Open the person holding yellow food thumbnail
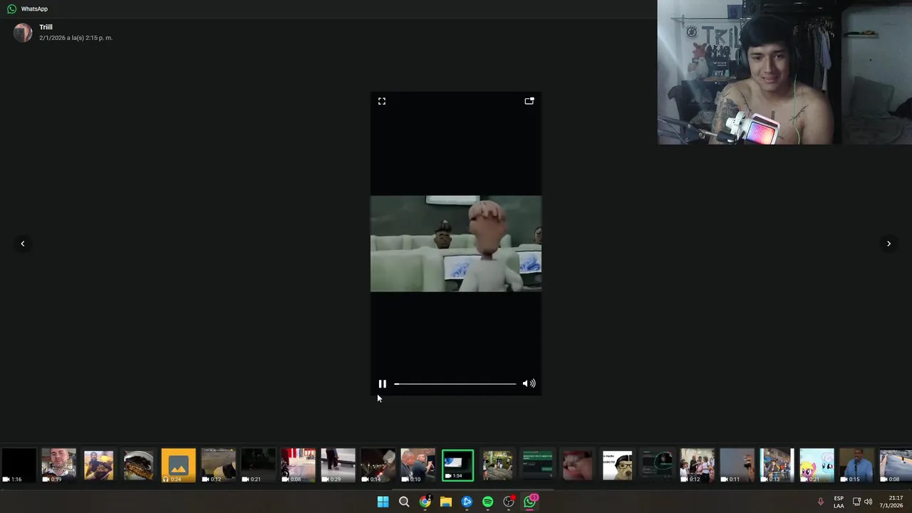The width and height of the screenshot is (912, 513). 98,465
